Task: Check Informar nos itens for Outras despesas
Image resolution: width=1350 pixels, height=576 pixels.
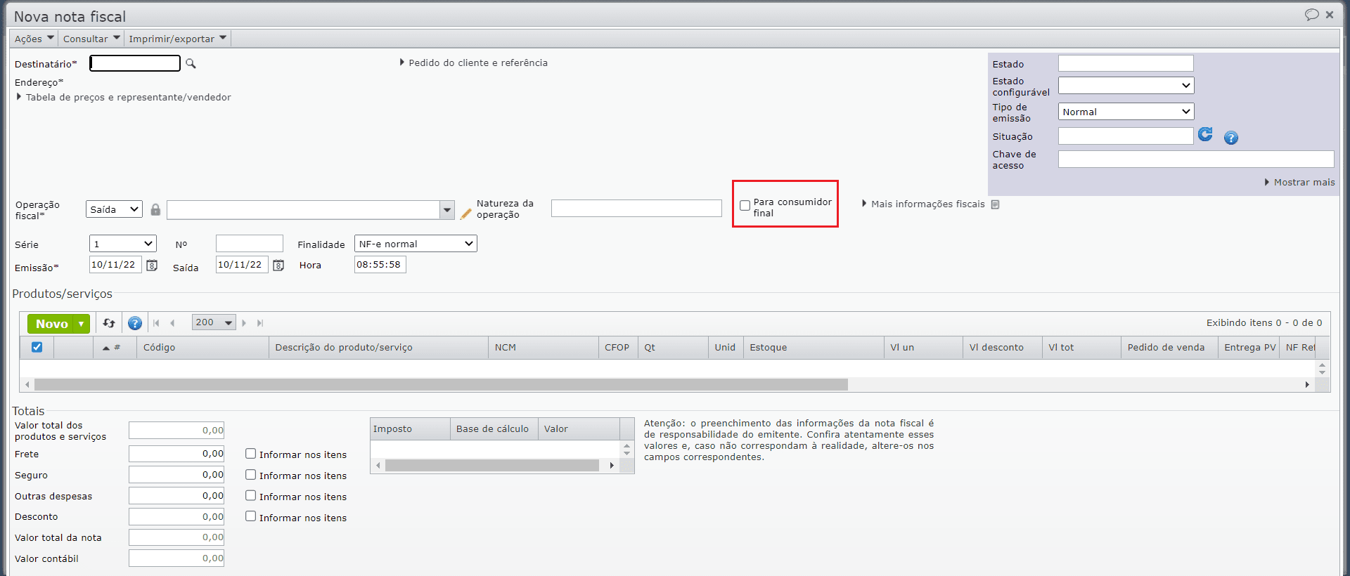Action: 250,495
